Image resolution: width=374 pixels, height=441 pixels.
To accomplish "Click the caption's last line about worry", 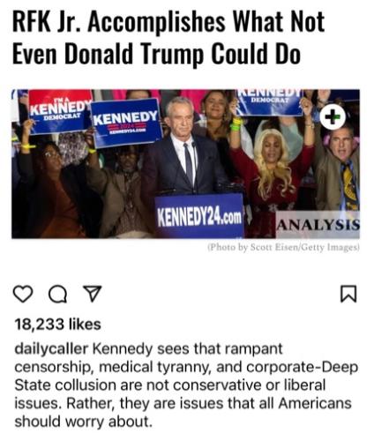I will click(84, 422).
